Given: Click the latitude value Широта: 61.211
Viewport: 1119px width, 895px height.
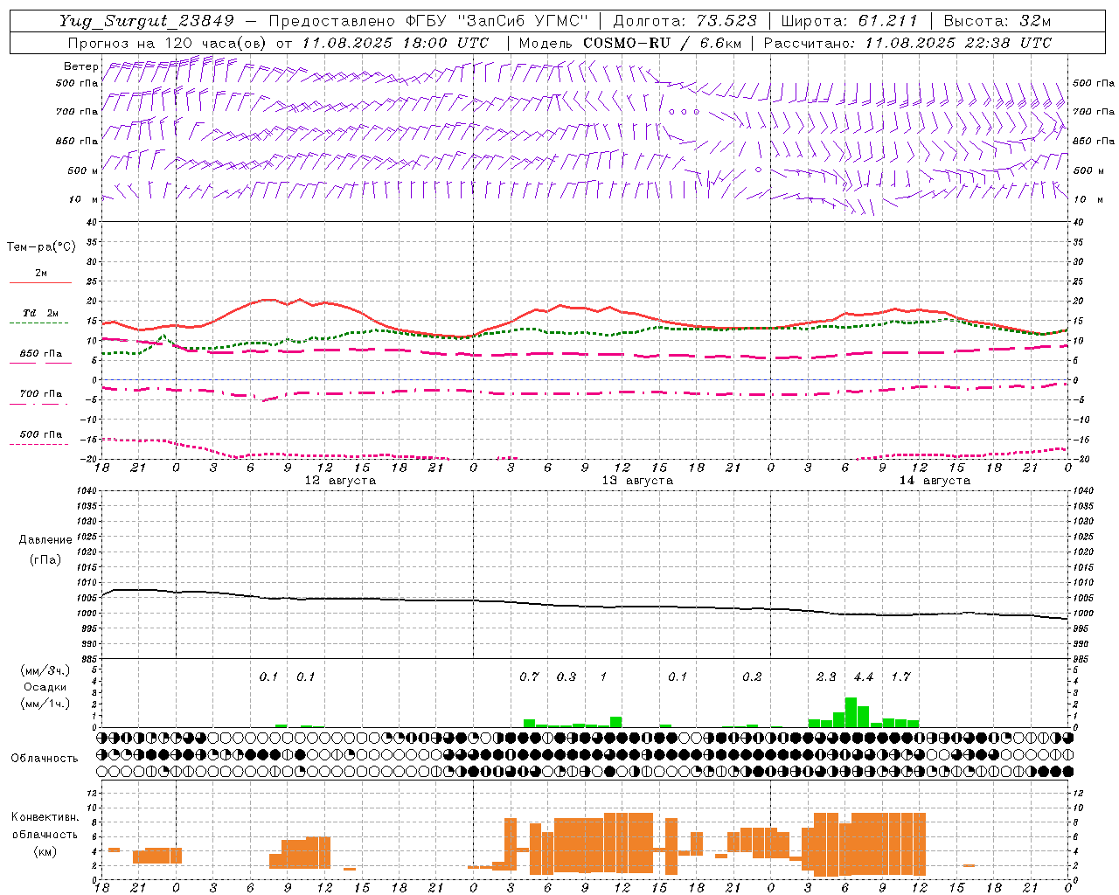Looking at the screenshot, I should pos(850,21).
